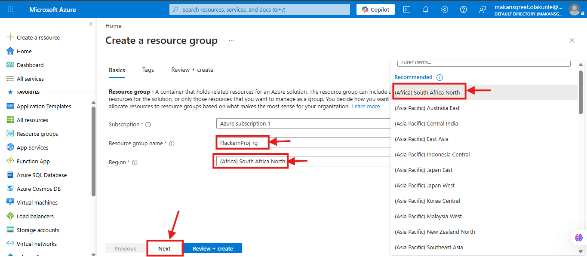Screen dimensions: 587x257
Task: Open the Region dropdown field
Action: tap(303, 161)
